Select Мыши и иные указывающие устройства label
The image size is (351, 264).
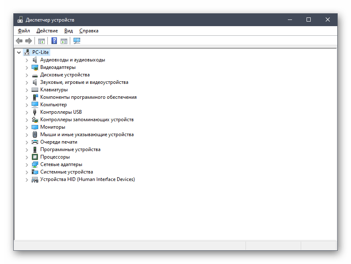(87, 134)
